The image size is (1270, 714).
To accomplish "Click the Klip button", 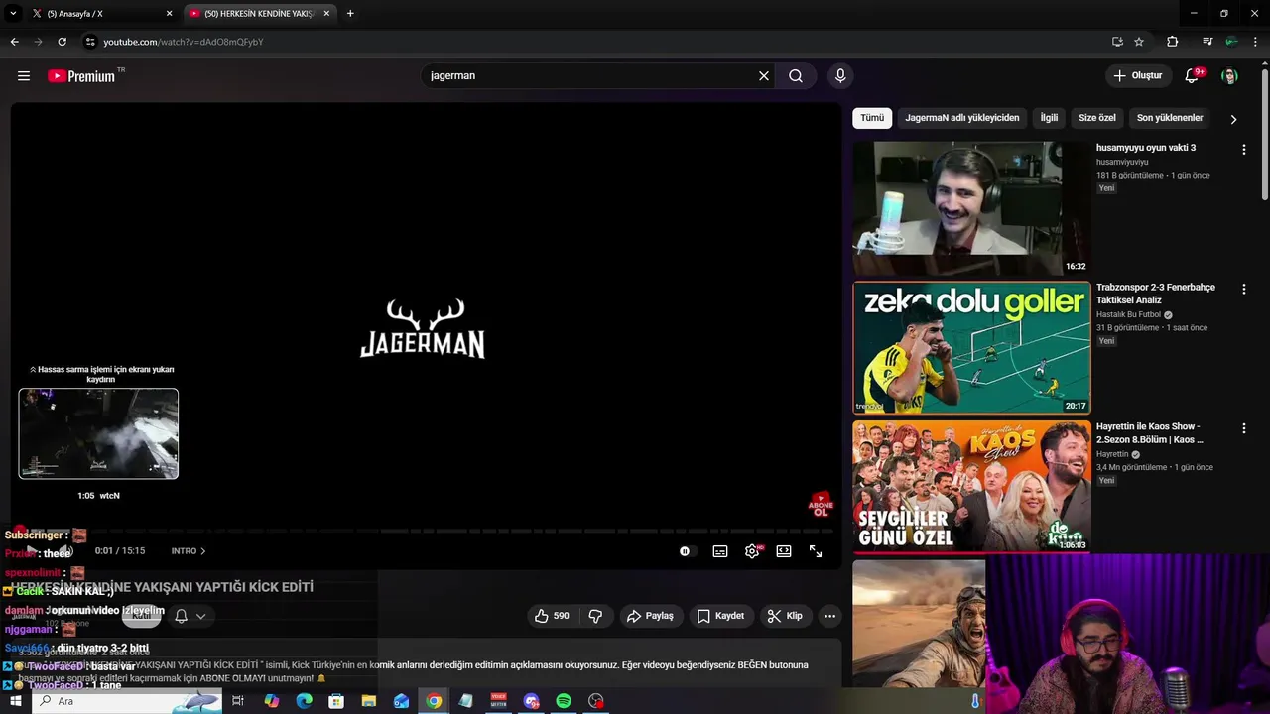I will point(785,616).
